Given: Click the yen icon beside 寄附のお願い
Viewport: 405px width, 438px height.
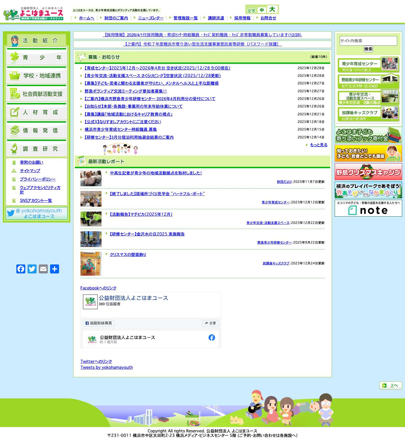Looking at the screenshot, I should click(13, 162).
